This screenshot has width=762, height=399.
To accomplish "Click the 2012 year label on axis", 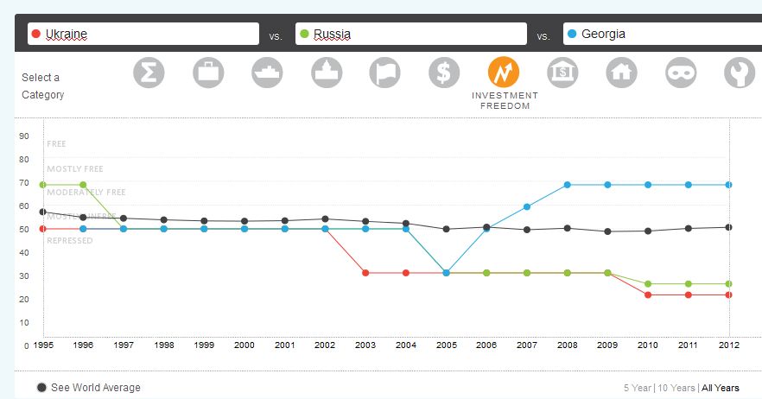I will (x=729, y=345).
